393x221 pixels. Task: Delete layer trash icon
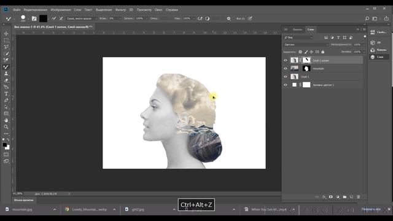coord(359,197)
